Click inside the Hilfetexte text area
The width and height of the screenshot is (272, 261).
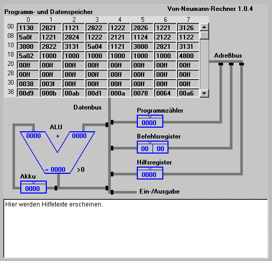[136, 229]
